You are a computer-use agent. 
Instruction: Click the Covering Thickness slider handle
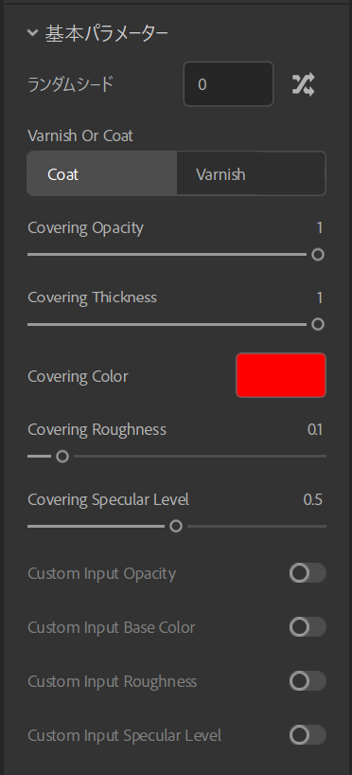pos(318,324)
